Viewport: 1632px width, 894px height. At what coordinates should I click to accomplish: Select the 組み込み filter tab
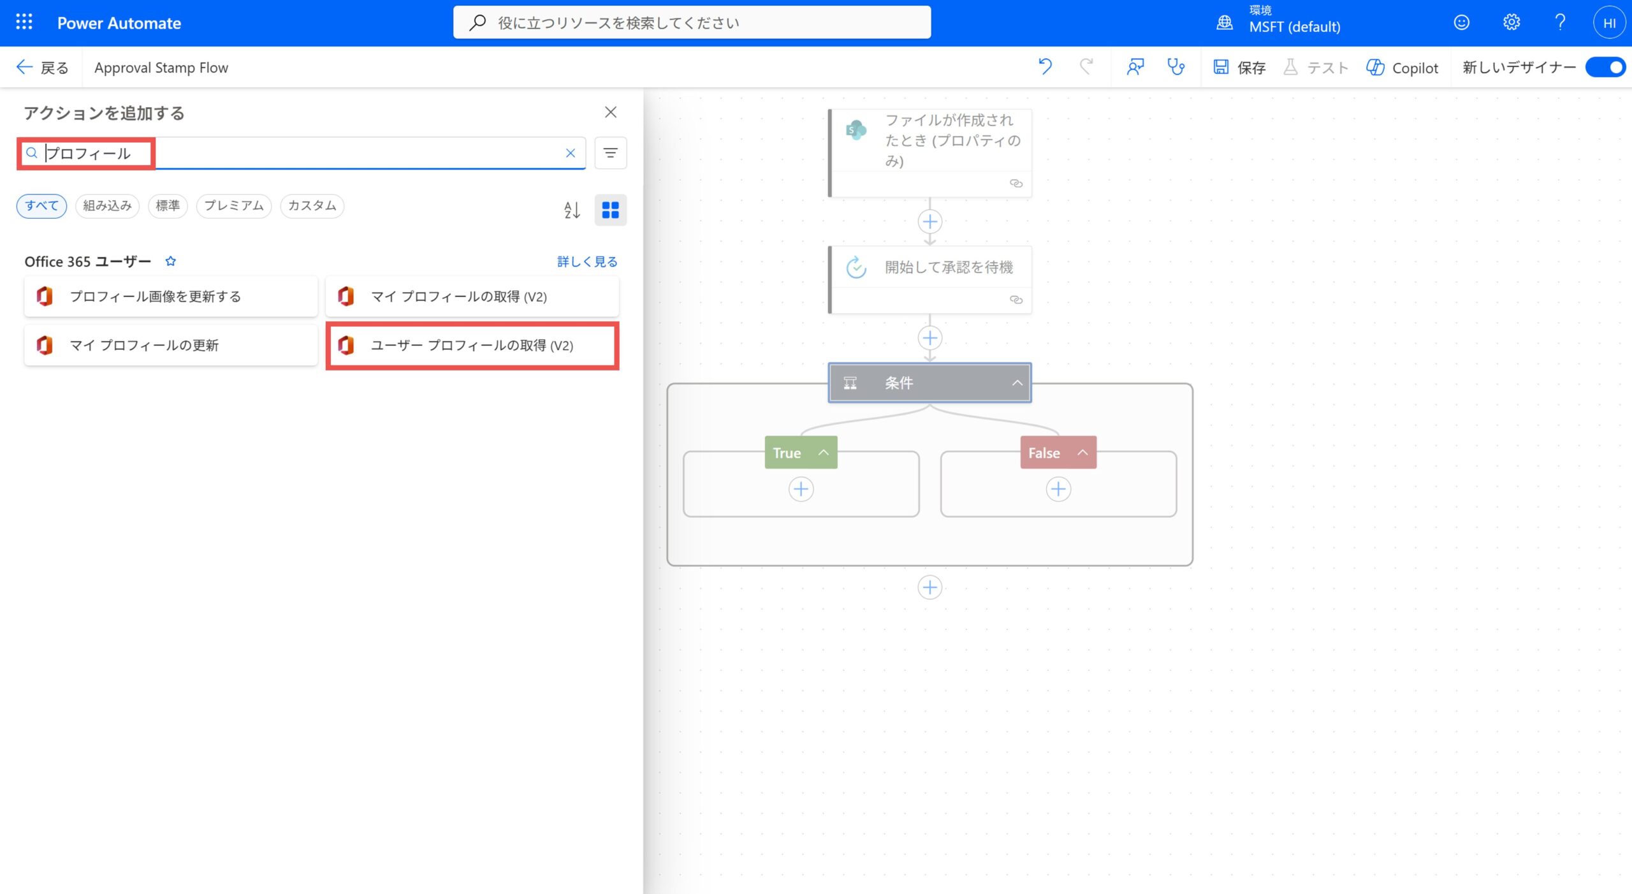[107, 206]
